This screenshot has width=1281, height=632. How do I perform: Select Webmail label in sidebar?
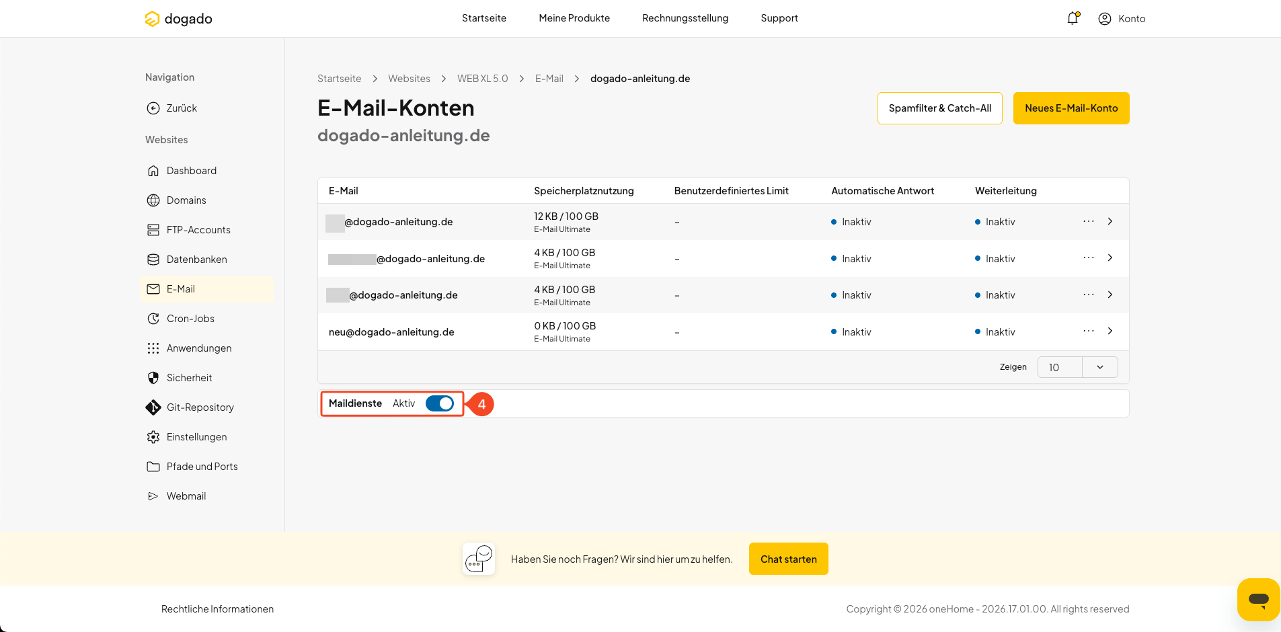point(186,496)
